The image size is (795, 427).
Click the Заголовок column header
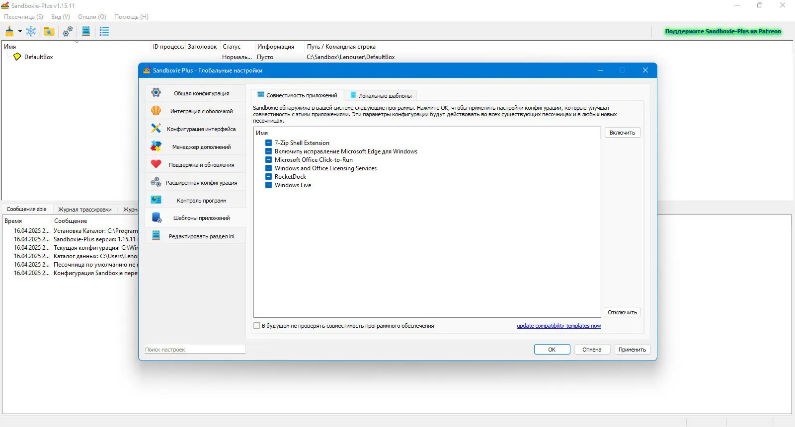pos(203,46)
